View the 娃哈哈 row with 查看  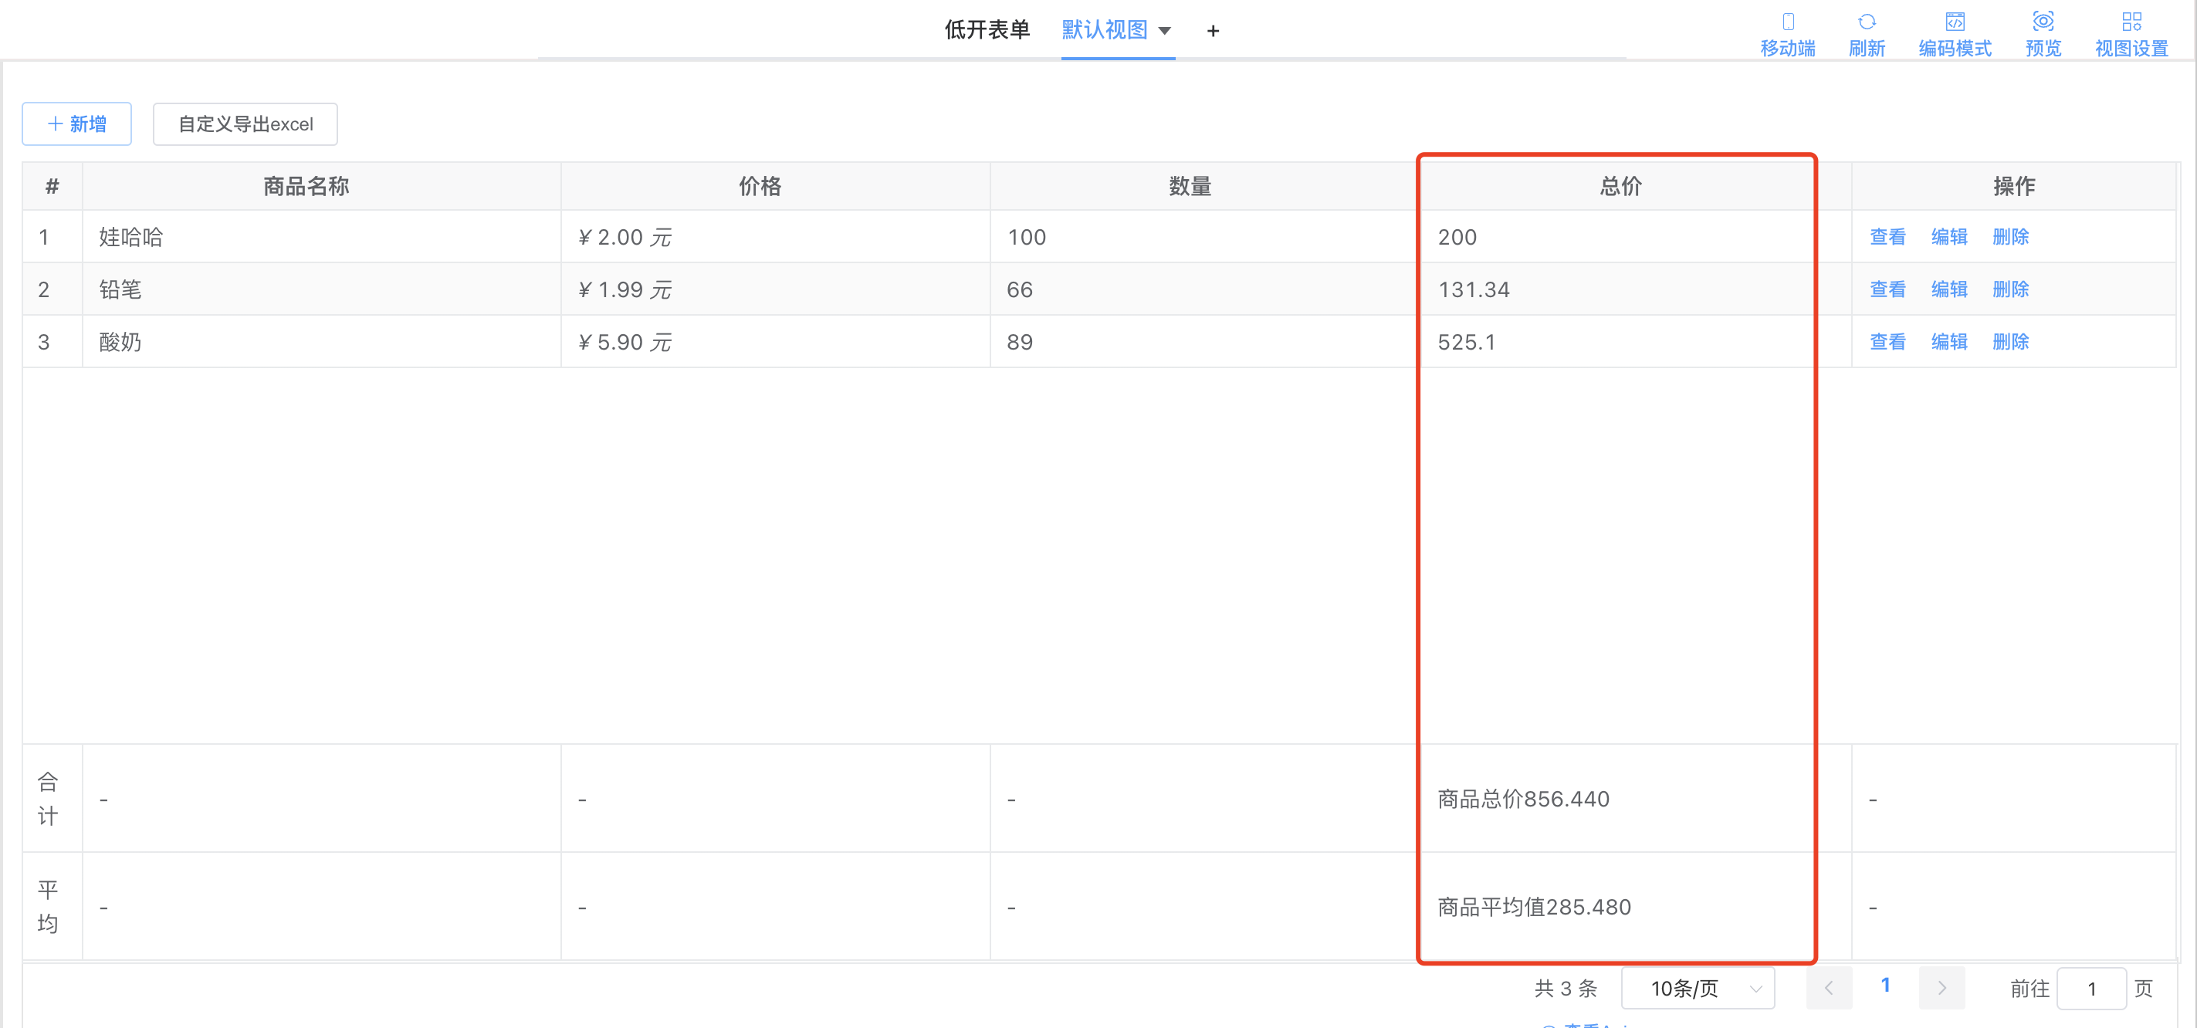tap(1887, 237)
